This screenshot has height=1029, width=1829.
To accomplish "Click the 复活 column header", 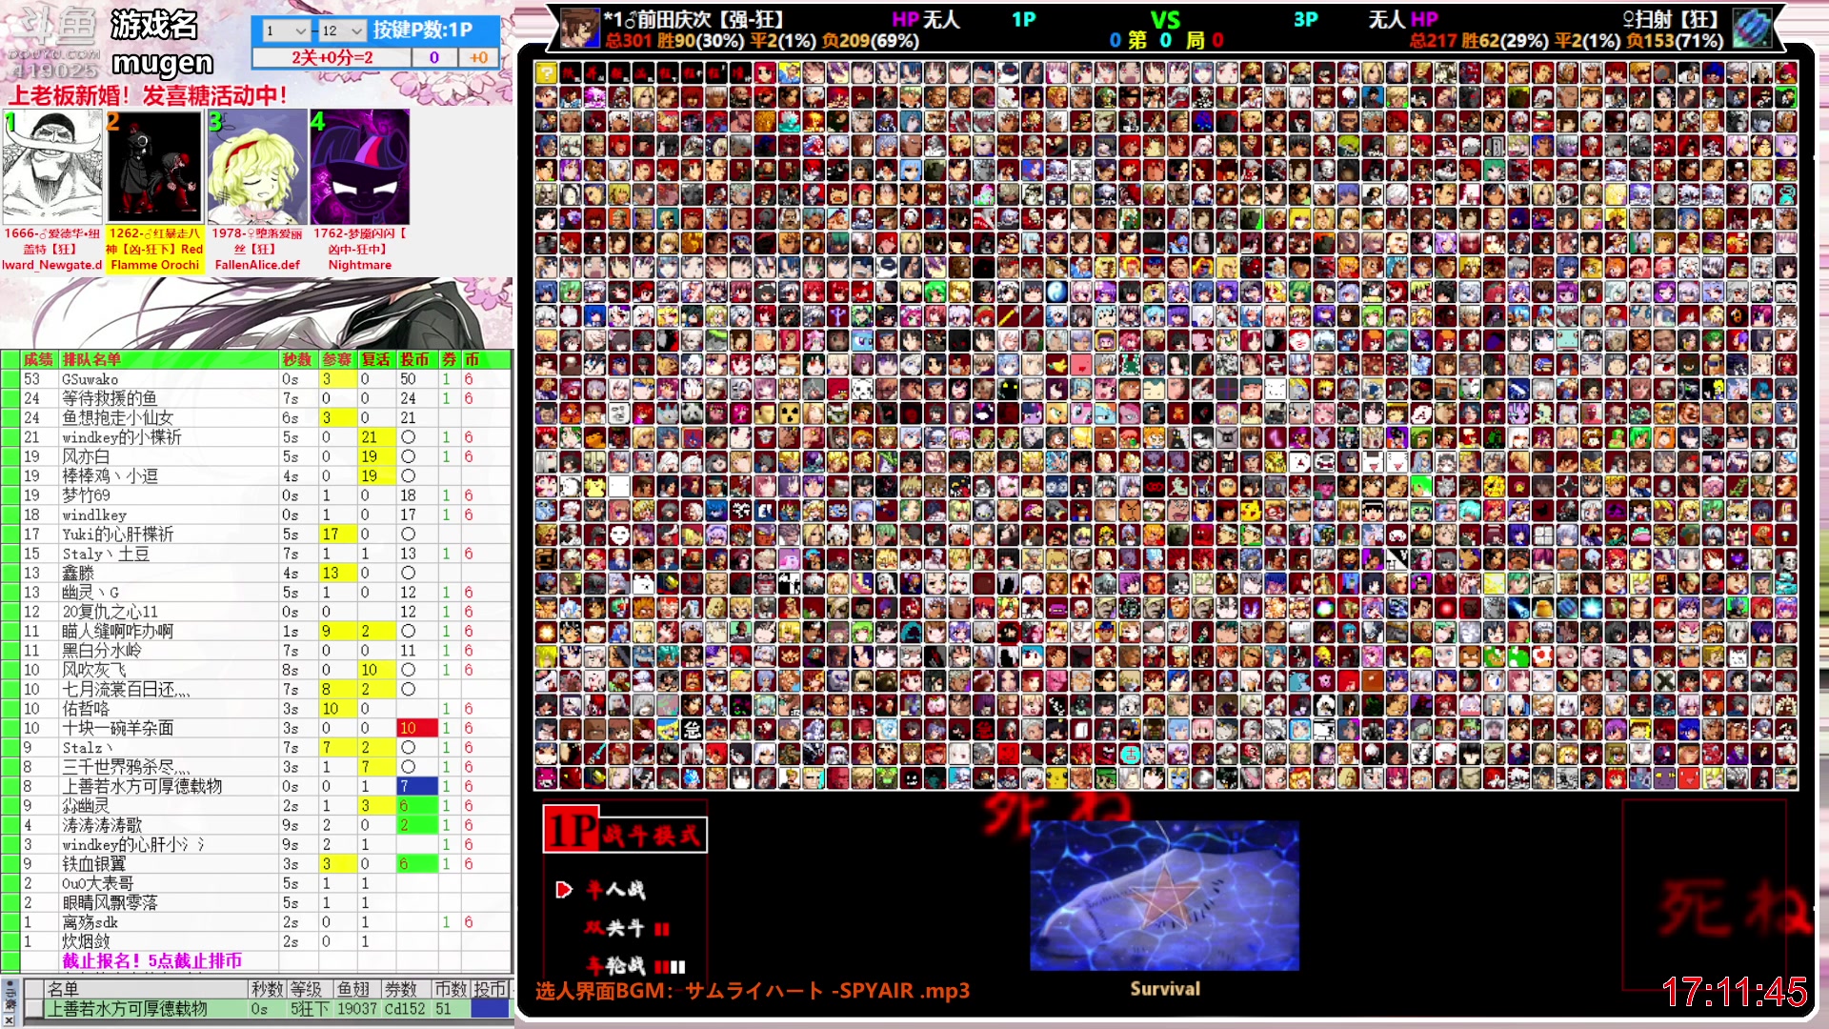I will tap(376, 359).
